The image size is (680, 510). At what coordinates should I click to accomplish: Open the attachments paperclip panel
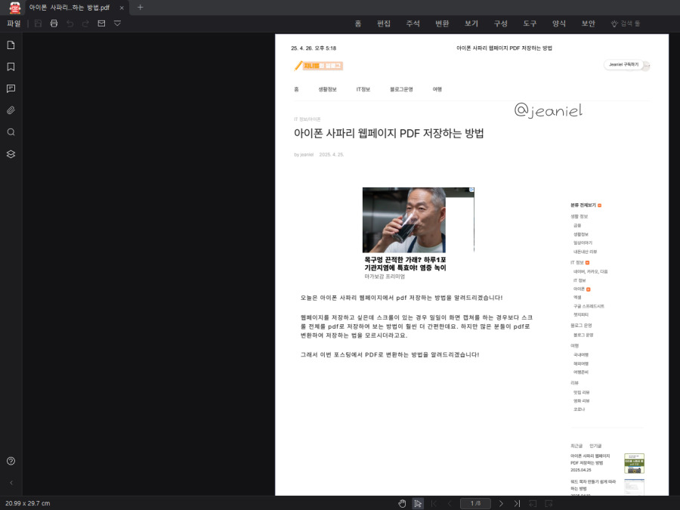11,110
